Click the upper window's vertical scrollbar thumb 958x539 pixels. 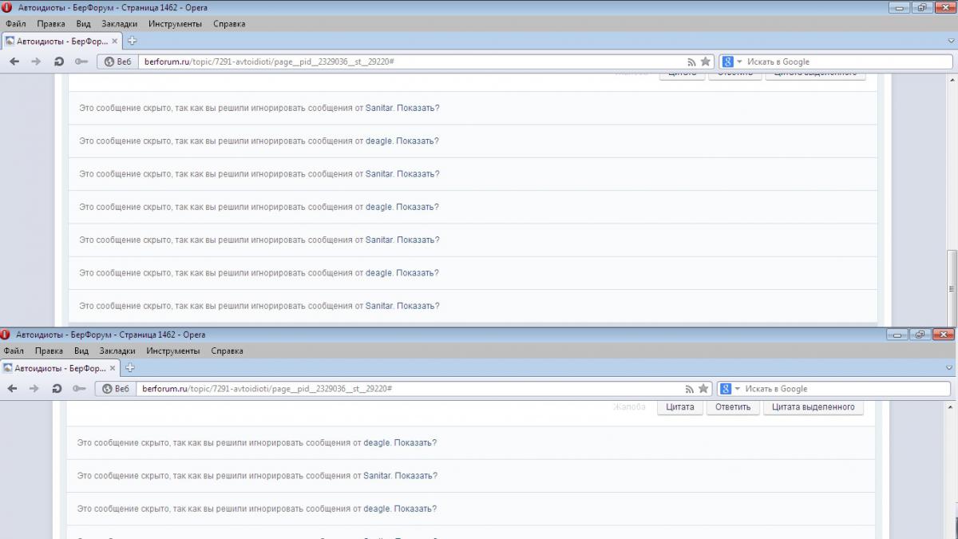pyautogui.click(x=951, y=275)
